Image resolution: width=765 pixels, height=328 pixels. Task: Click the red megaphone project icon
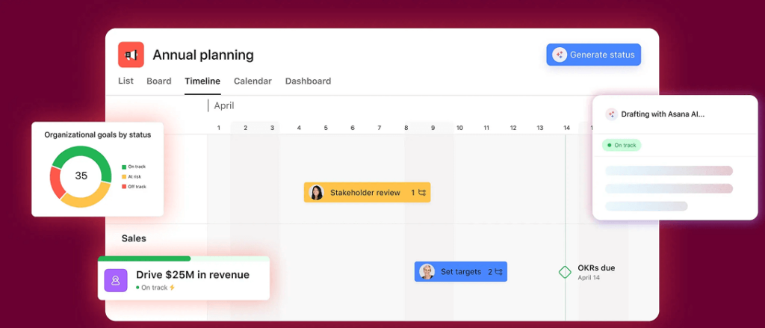click(x=131, y=55)
